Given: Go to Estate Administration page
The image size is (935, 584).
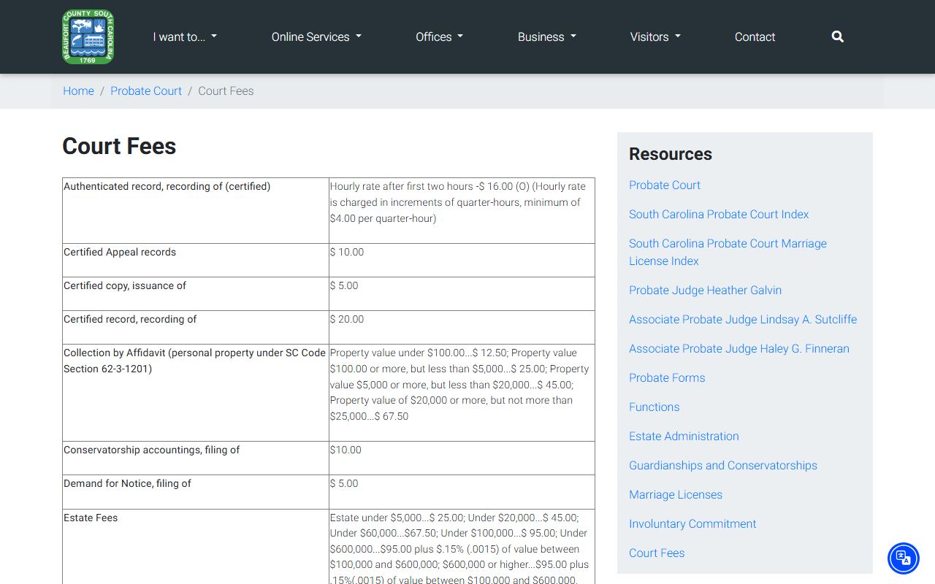Looking at the screenshot, I should pyautogui.click(x=684, y=436).
